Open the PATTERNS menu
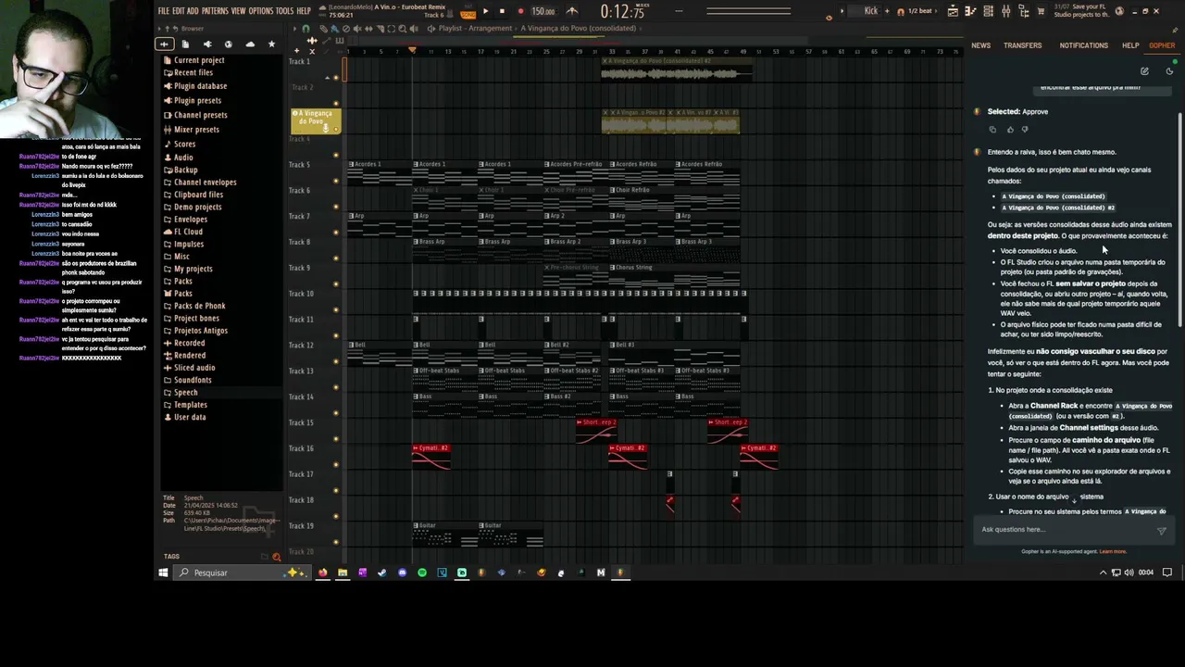The width and height of the screenshot is (1185, 667). click(215, 11)
